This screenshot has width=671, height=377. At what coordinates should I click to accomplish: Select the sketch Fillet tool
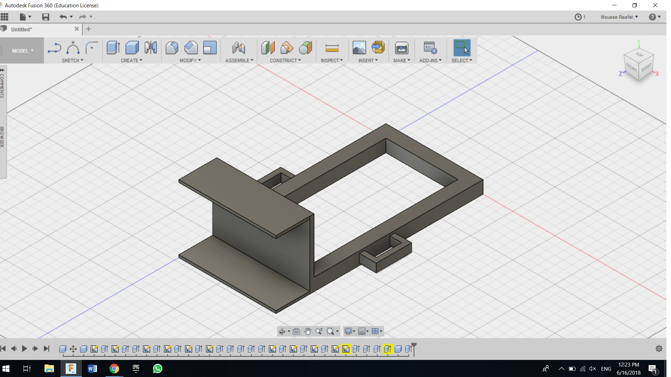[x=92, y=48]
